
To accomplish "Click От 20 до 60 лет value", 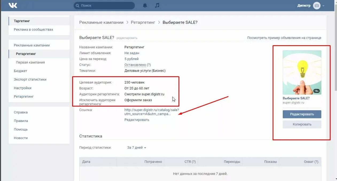I will (x=137, y=88).
